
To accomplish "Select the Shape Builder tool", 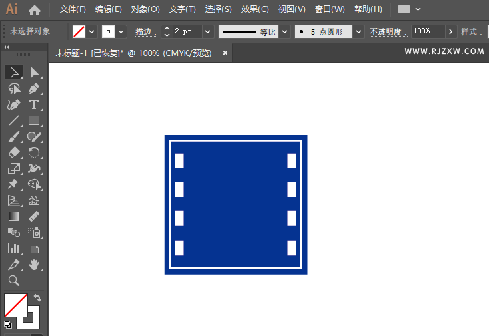I will pyautogui.click(x=34, y=184).
